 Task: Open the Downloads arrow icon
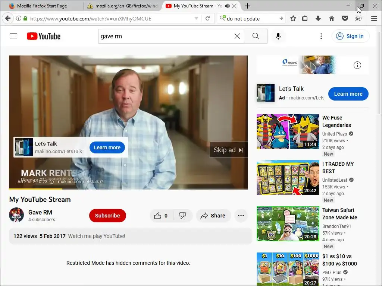(x=318, y=19)
